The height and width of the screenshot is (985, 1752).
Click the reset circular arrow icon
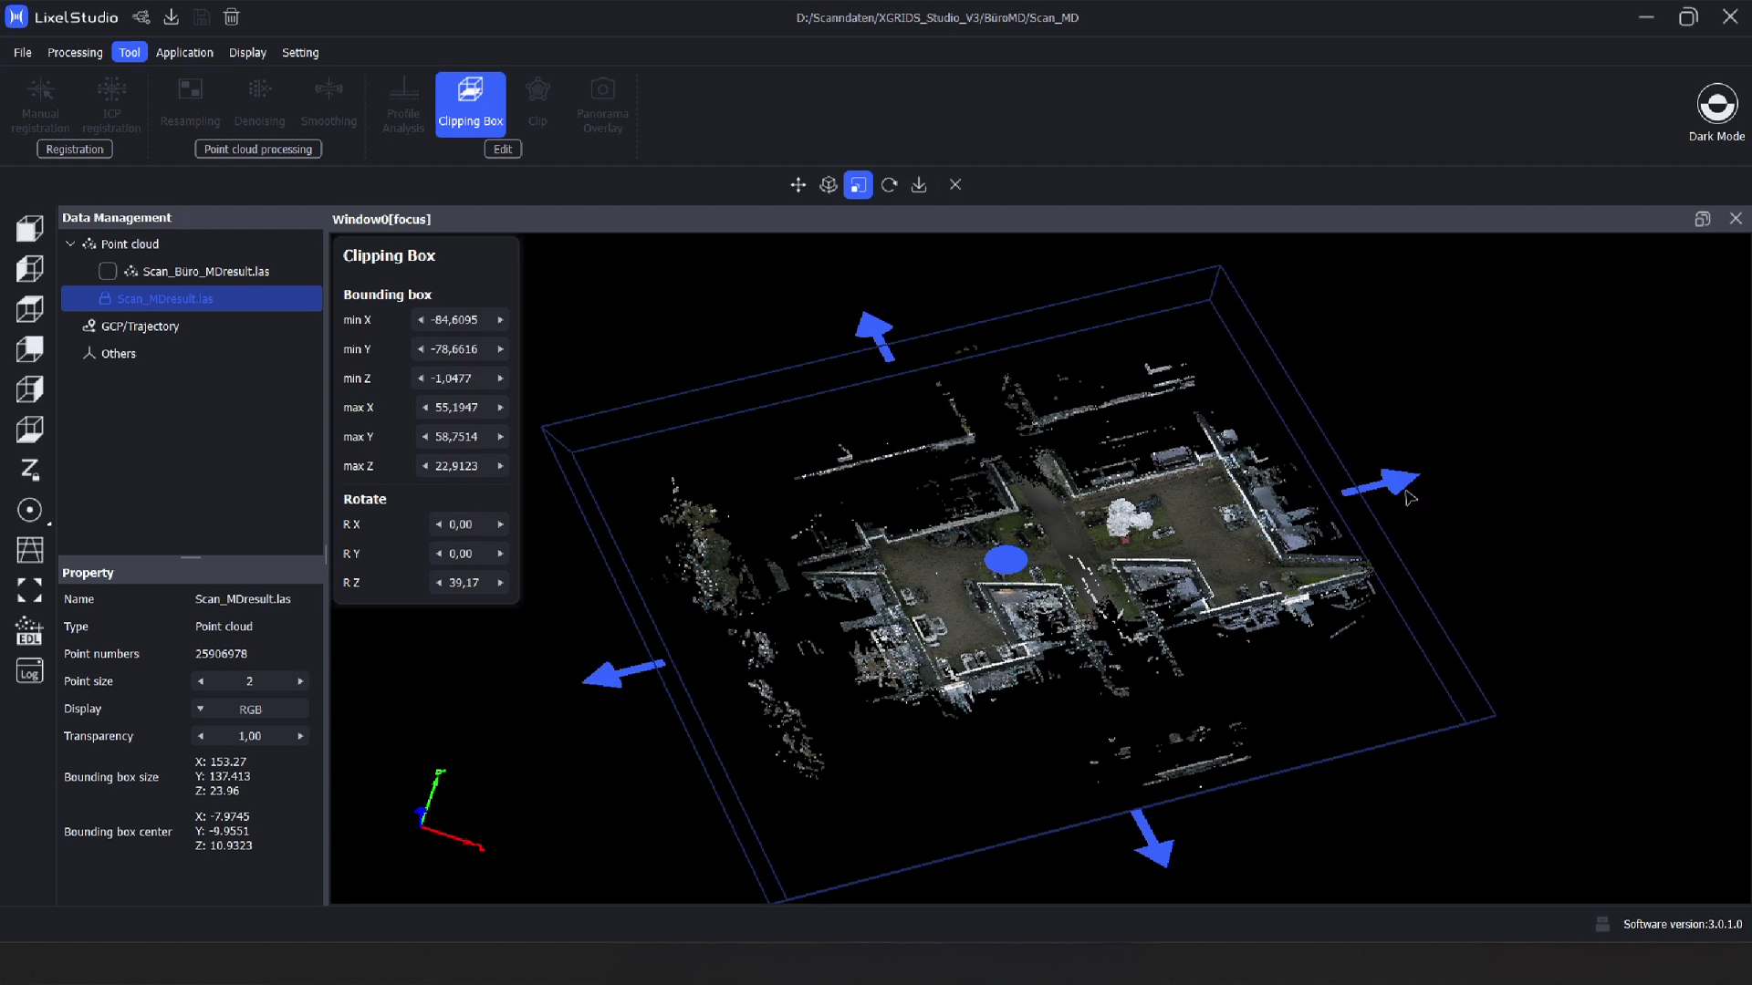(x=889, y=185)
